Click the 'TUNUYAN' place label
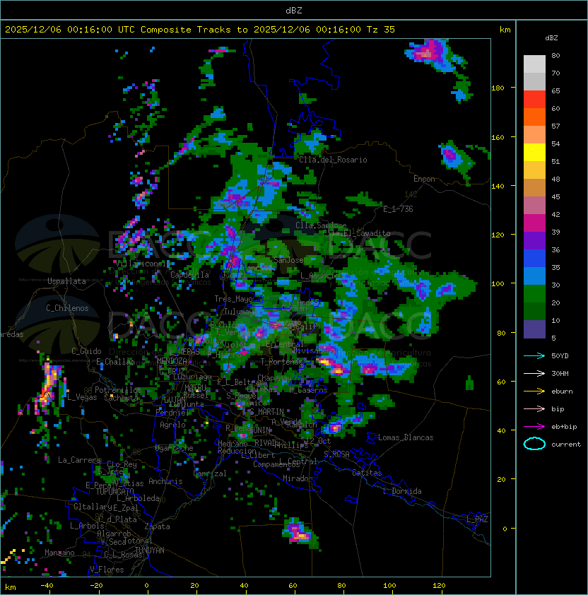 point(150,550)
